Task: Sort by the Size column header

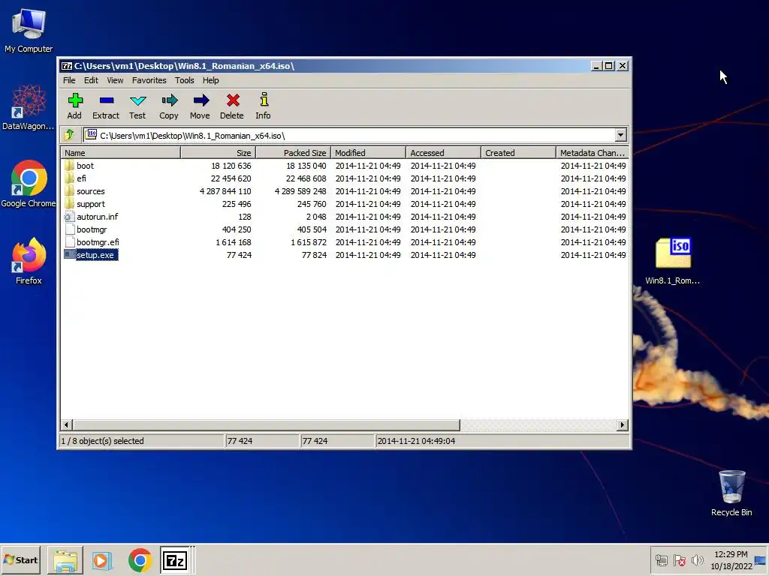Action: (219, 153)
